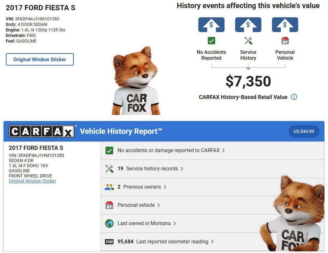Click the CARFAX logo in blue header

(42, 131)
